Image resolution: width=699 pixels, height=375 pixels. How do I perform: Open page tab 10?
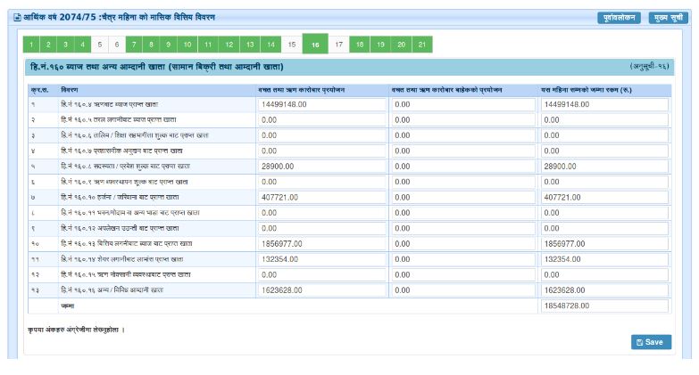point(187,45)
